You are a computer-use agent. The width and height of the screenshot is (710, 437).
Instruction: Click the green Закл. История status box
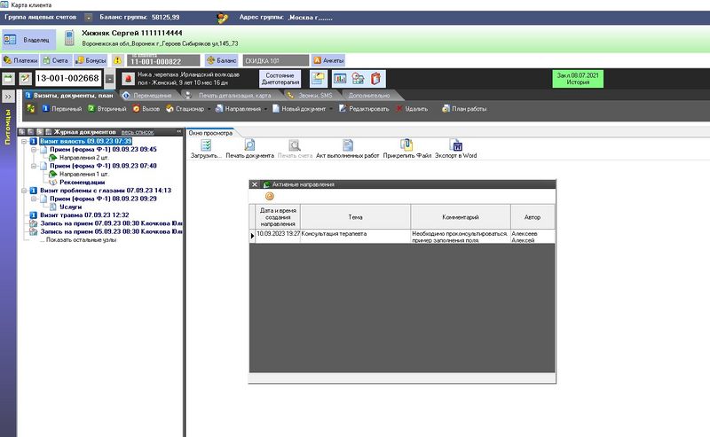pyautogui.click(x=578, y=78)
